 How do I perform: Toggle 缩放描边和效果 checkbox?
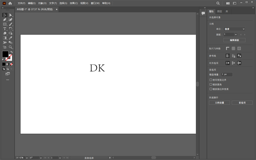point(211,89)
